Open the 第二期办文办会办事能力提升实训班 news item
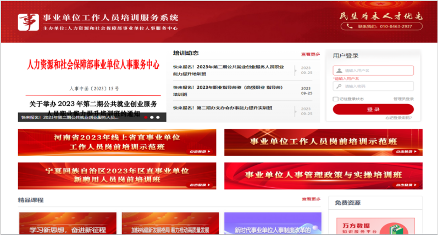This screenshot has width=438, height=235. coord(223,108)
